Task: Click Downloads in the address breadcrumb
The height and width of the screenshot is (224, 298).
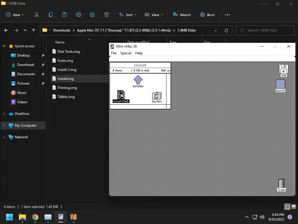Action: click(x=62, y=30)
